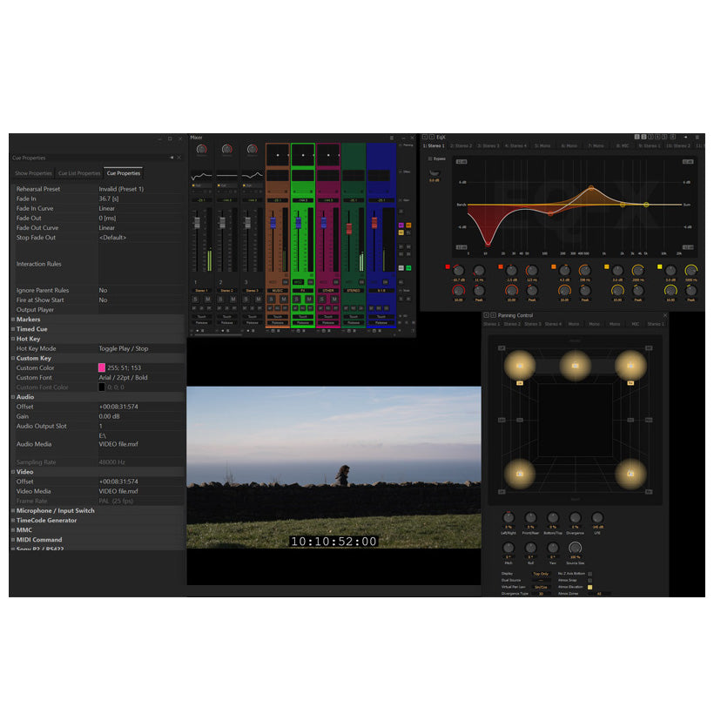Go to next channel in EqX header
Image resolution: width=714 pixels, height=714 pixels.
(432, 137)
